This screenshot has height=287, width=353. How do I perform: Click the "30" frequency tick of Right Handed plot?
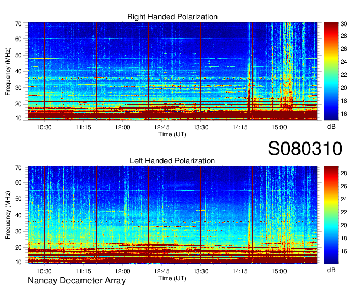click(18, 88)
